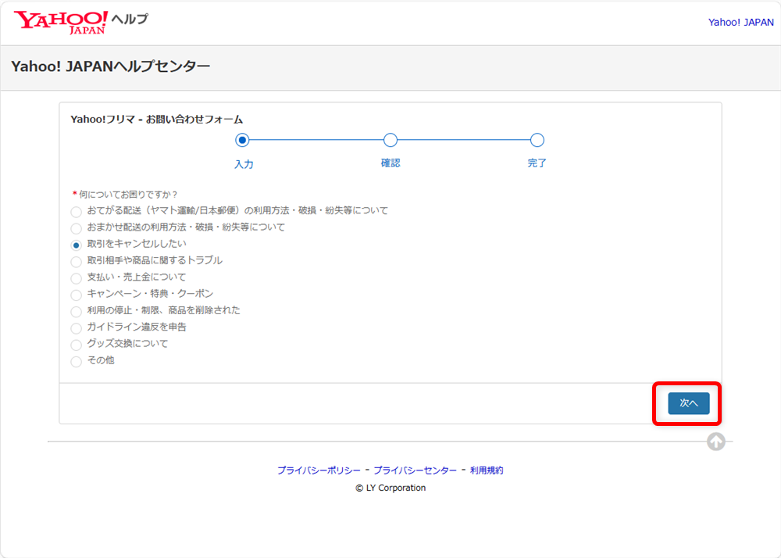Select キャンペーン・特典・クーポン radio option
The width and height of the screenshot is (781, 558).
click(77, 295)
